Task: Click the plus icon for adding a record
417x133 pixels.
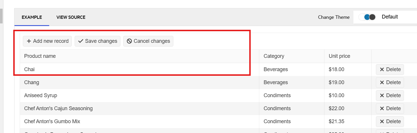Action: tap(29, 41)
